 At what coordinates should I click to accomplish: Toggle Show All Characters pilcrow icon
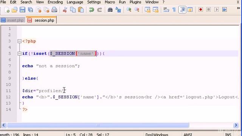point(174,10)
